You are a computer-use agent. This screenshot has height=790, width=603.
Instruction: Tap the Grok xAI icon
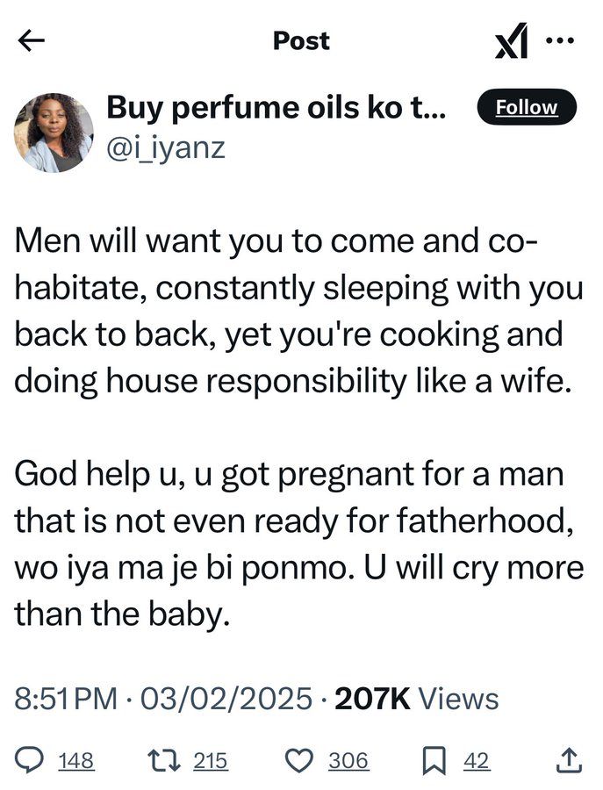point(511,42)
